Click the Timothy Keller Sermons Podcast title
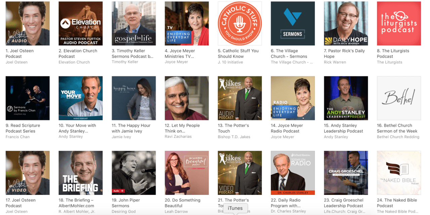This screenshot has width=430, height=215. point(132,54)
